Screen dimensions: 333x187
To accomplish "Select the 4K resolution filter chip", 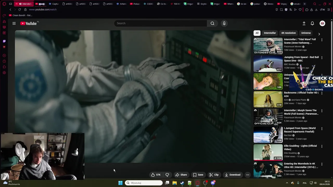I will pyautogui.click(x=289, y=33).
